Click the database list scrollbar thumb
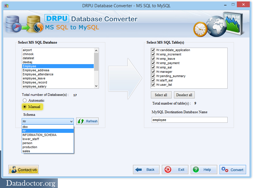The image size is (253, 188). (x=96, y=62)
